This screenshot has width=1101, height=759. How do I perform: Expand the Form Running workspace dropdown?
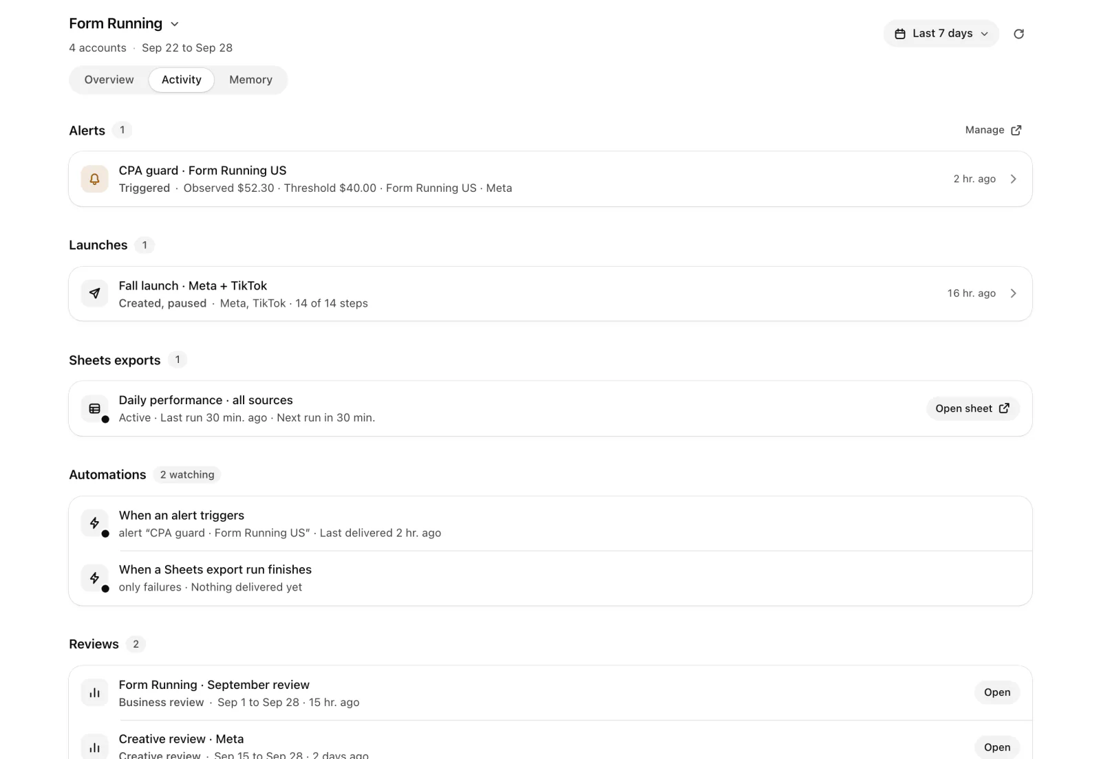point(175,24)
